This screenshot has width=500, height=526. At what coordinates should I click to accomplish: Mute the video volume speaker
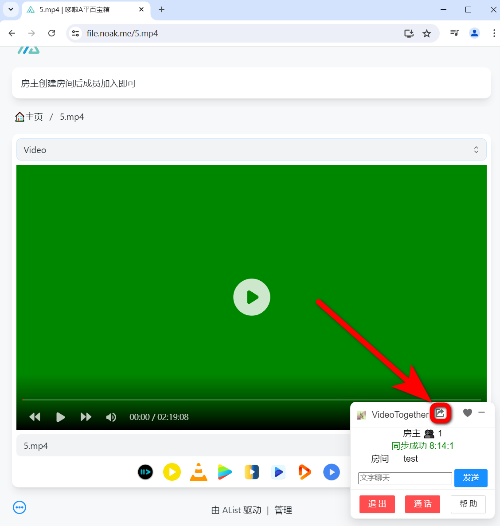pyautogui.click(x=111, y=417)
